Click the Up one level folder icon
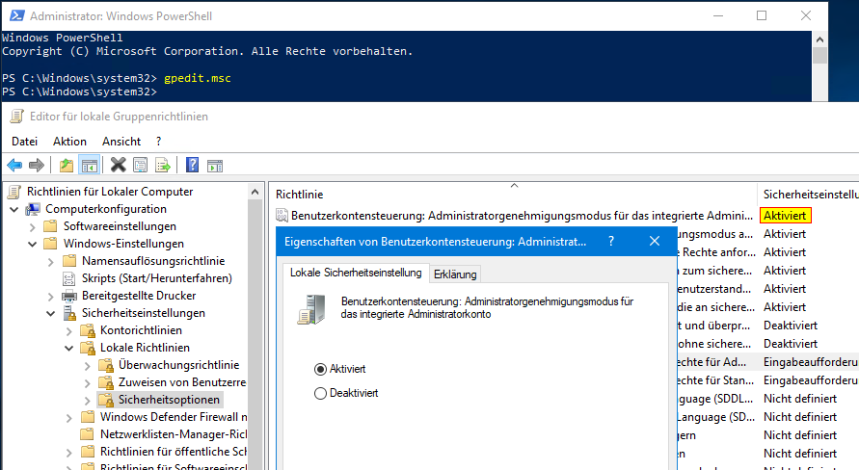The image size is (859, 470). tap(66, 166)
